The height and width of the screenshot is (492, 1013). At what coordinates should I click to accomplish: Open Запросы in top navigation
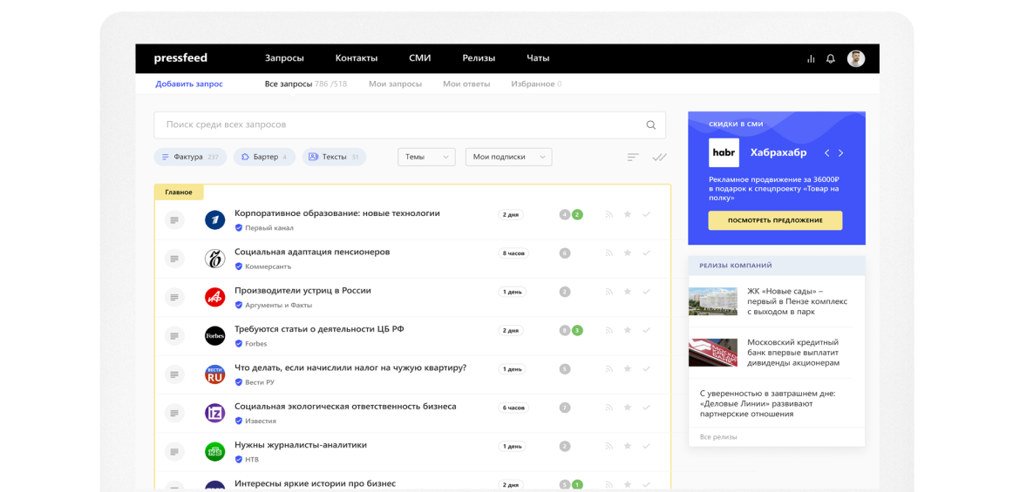click(284, 58)
